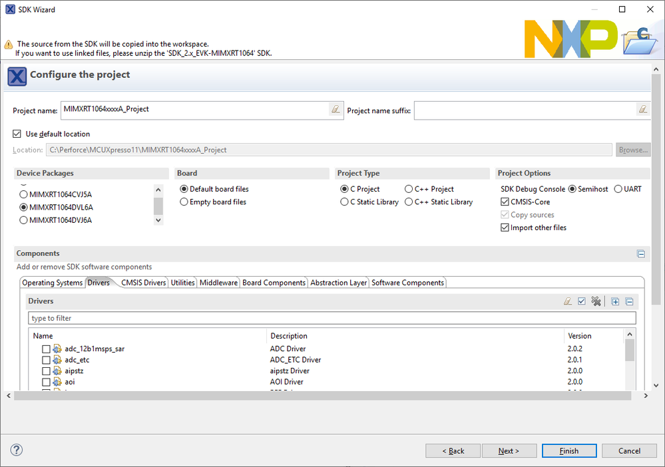
Task: Click the wizard page vertical scroll down arrow
Action: click(656, 385)
